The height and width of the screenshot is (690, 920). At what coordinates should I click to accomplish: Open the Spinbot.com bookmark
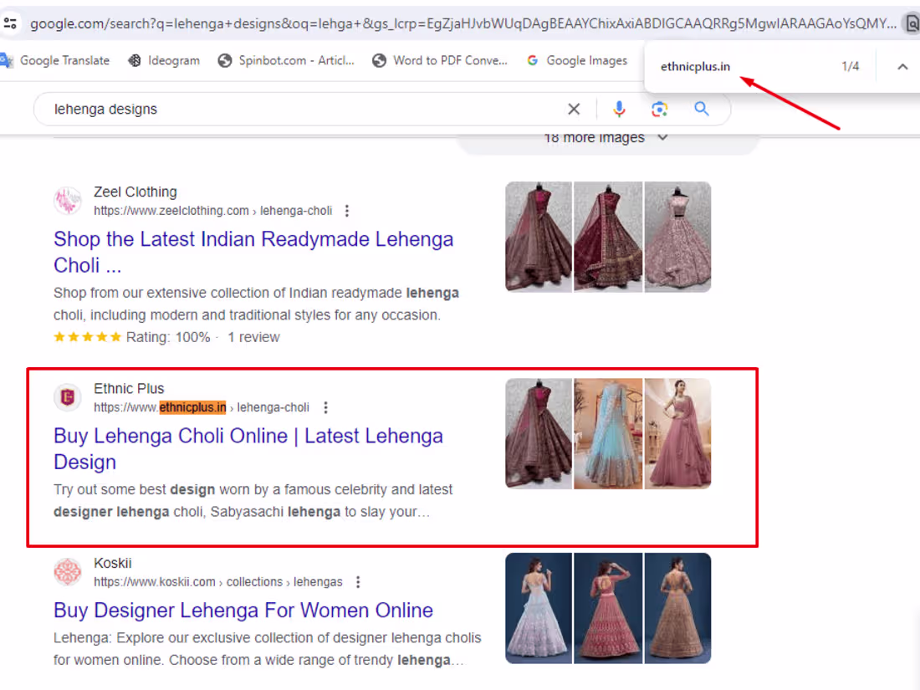point(223,60)
